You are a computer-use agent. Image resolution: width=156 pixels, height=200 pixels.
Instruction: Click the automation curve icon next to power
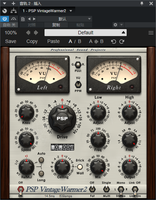pyautogui.click(x=13, y=19)
